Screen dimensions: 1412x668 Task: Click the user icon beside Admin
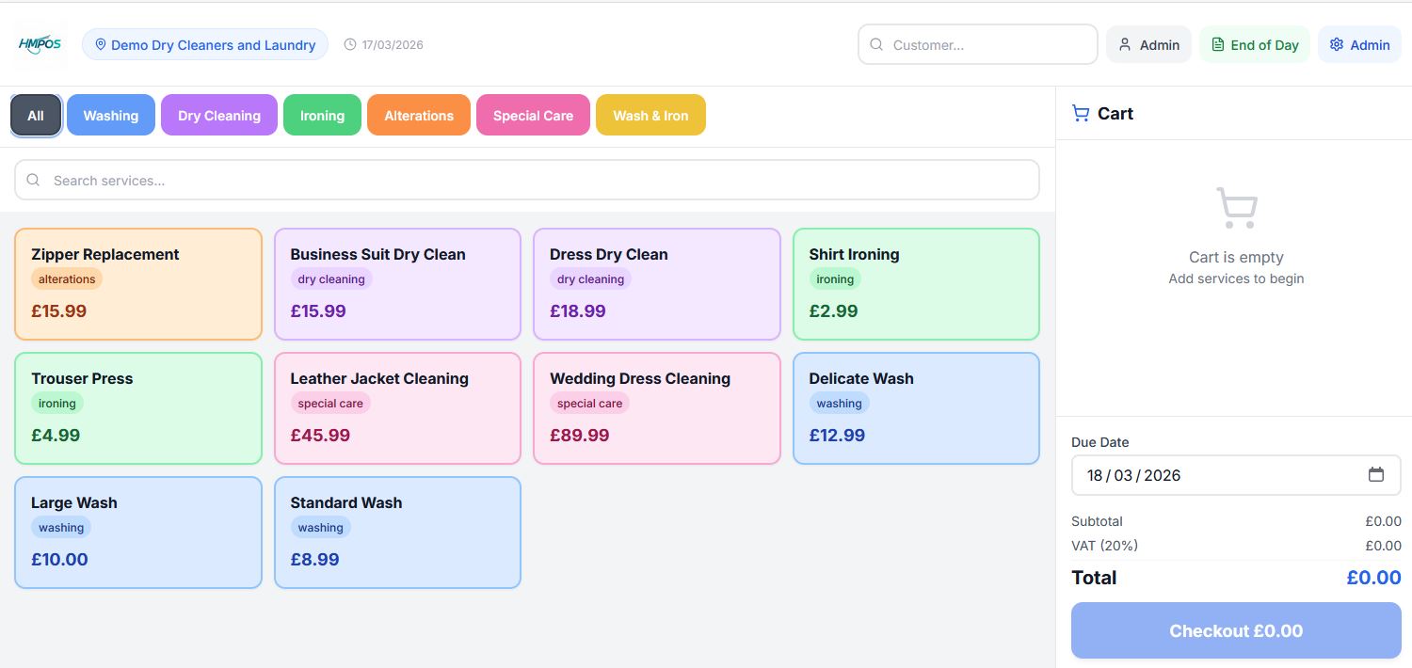coord(1125,44)
